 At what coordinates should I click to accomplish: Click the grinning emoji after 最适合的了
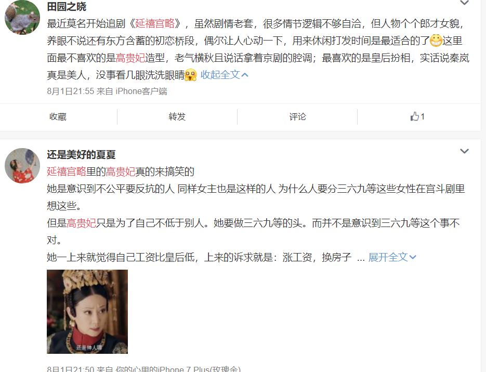436,41
